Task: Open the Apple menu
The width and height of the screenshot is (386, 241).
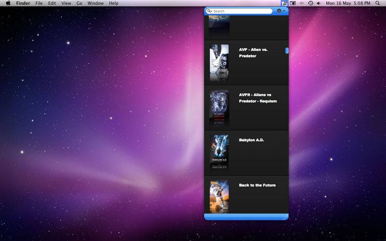Action: pyautogui.click(x=8, y=3)
